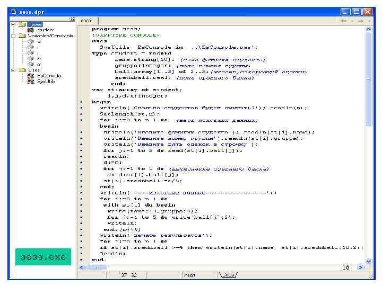Switch to the sess editor tab
This screenshot has width=382, height=286.
[x=86, y=21]
